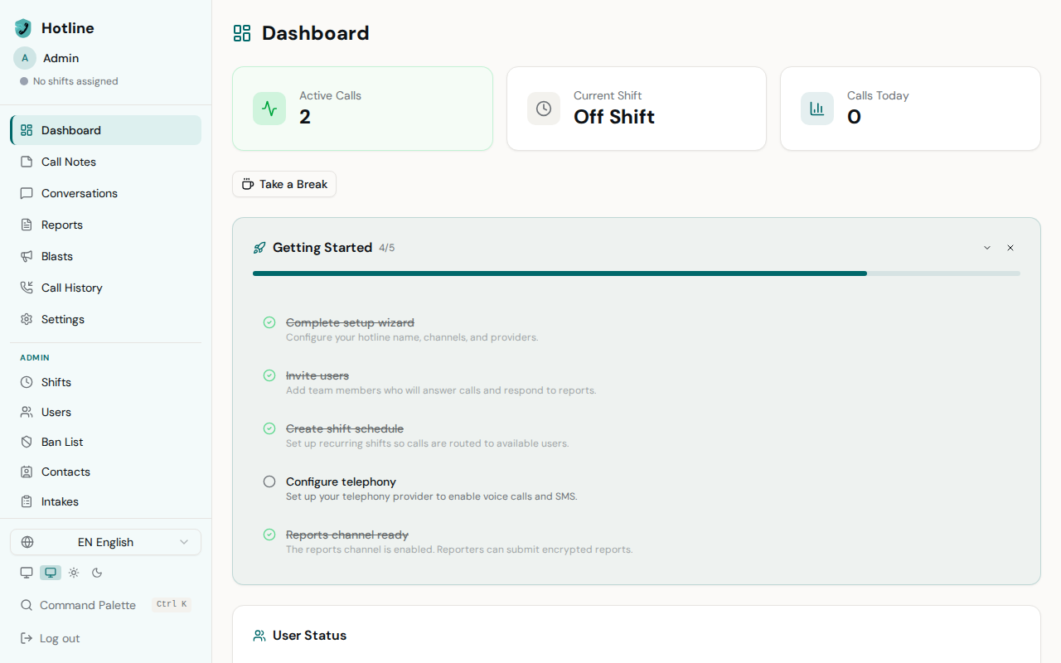The height and width of the screenshot is (663, 1061).
Task: Dismiss Getting Started with the X
Action: coord(1010,247)
